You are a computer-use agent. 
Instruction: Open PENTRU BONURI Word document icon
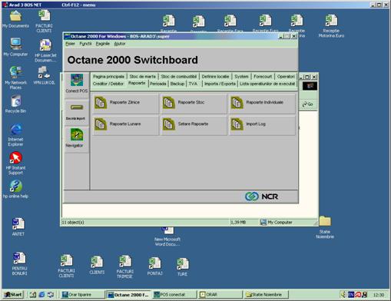(x=19, y=264)
